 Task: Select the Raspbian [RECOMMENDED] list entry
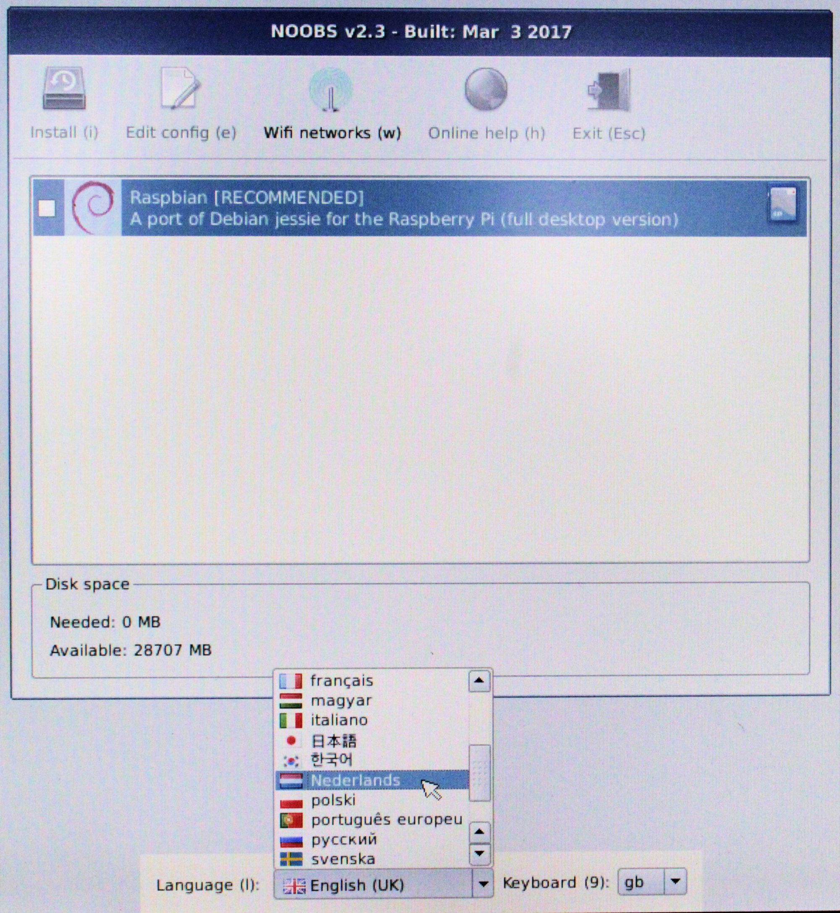(420, 208)
